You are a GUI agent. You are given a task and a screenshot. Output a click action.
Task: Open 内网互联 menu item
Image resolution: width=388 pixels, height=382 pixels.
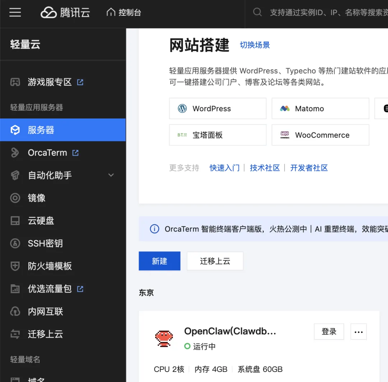pyautogui.click(x=45, y=312)
